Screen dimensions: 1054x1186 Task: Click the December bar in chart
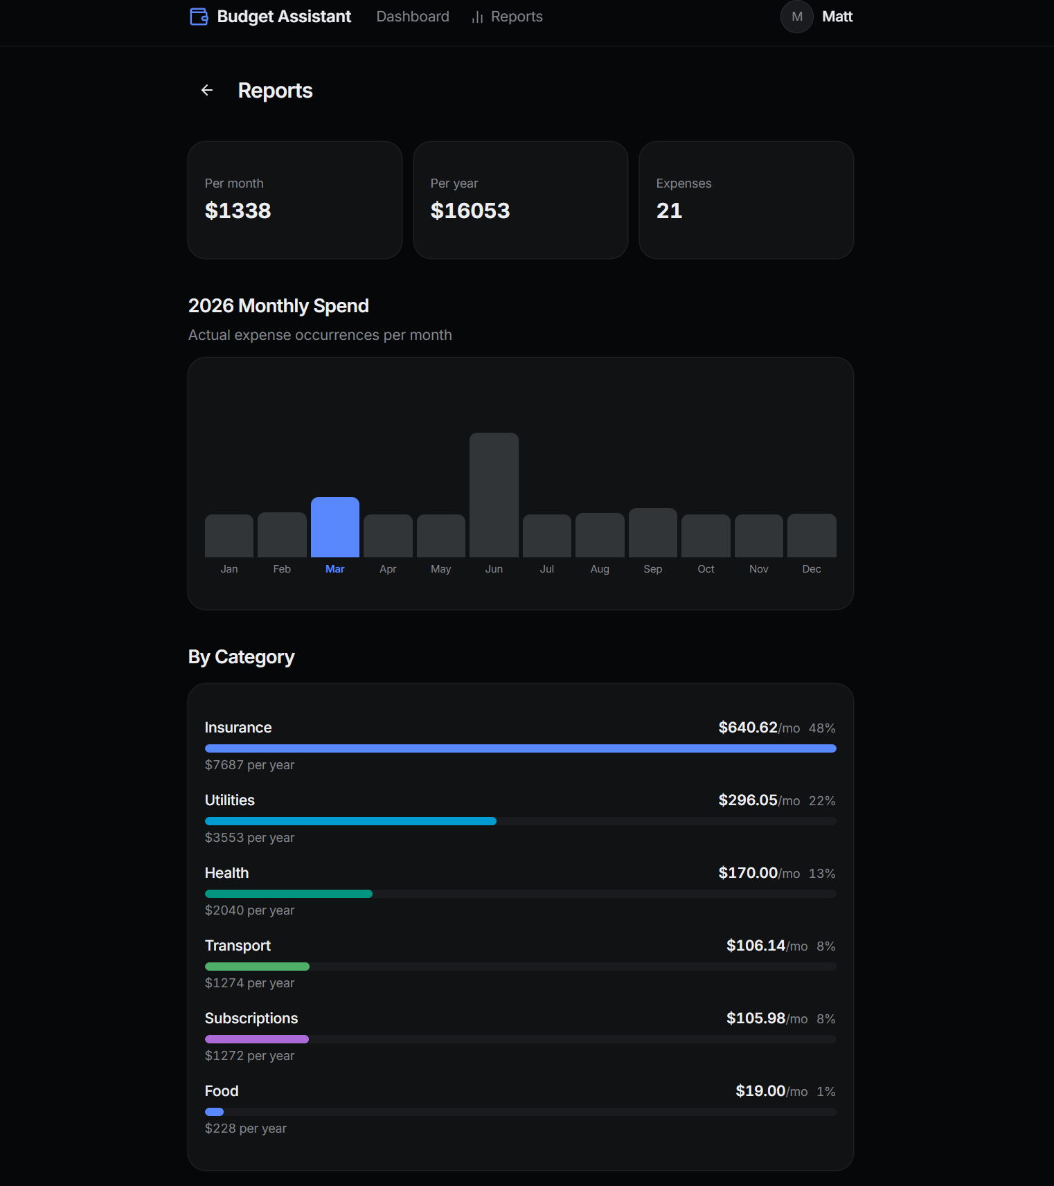click(x=812, y=535)
